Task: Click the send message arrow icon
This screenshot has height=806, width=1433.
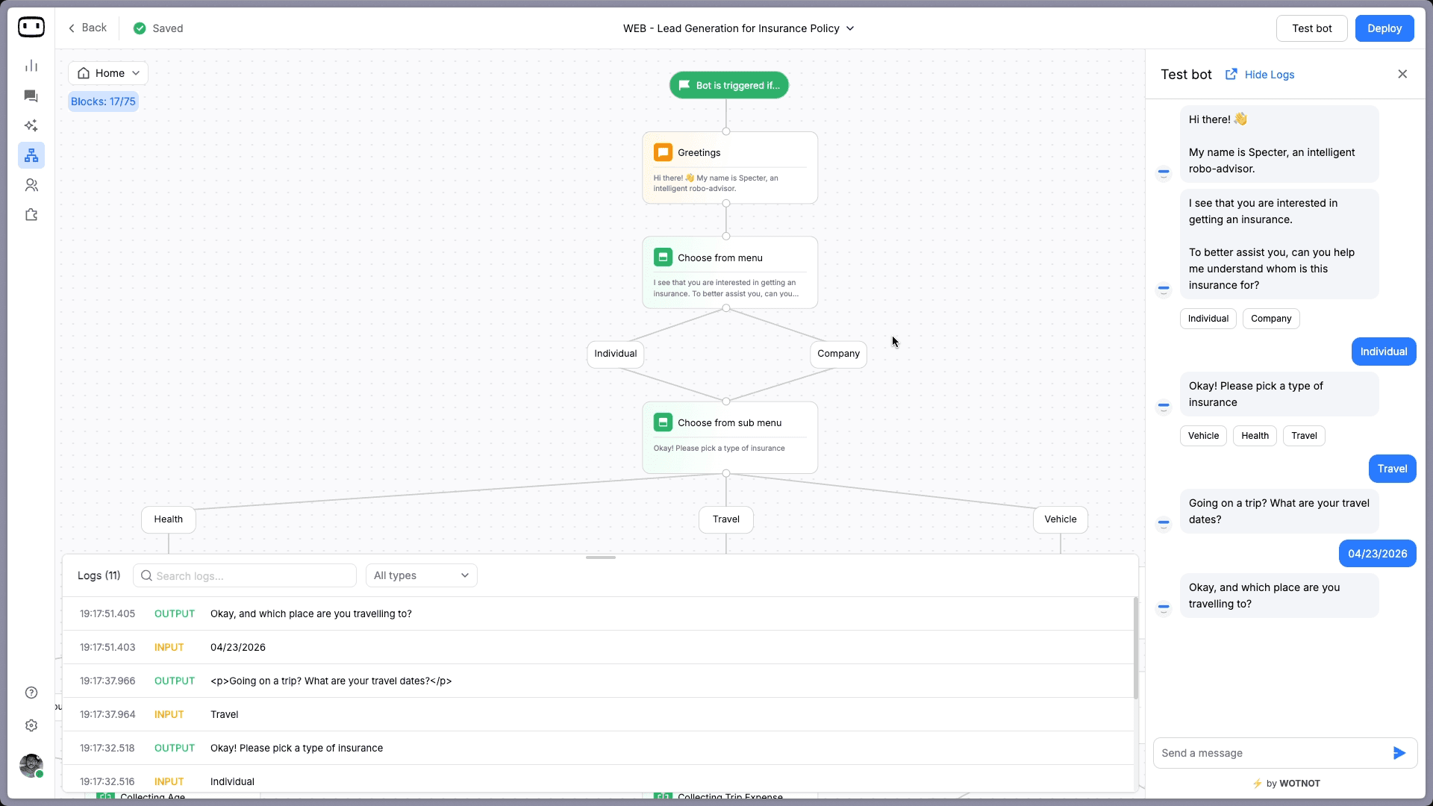Action: point(1399,753)
